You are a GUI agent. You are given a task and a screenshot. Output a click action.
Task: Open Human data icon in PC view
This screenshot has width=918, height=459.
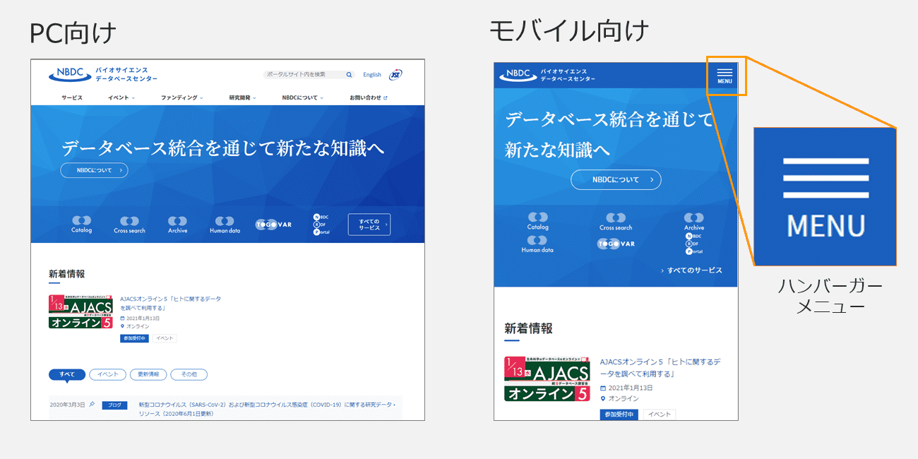coord(225,225)
